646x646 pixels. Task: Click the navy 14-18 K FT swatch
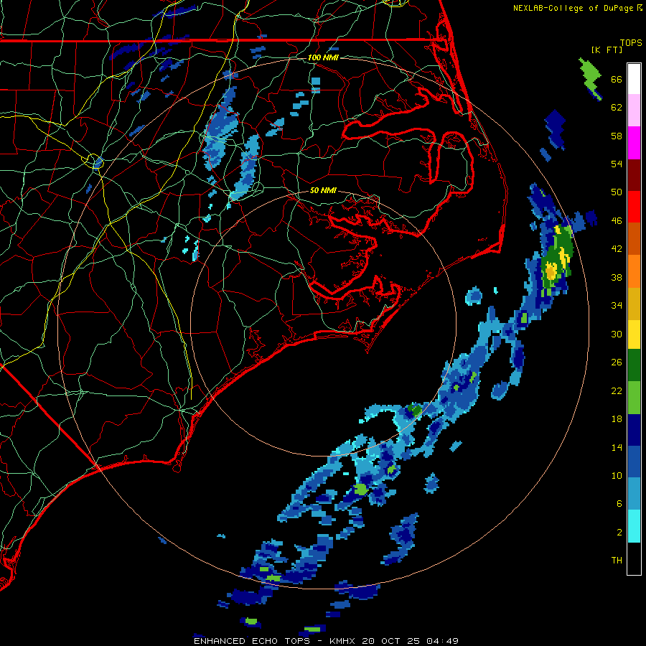tap(634, 430)
